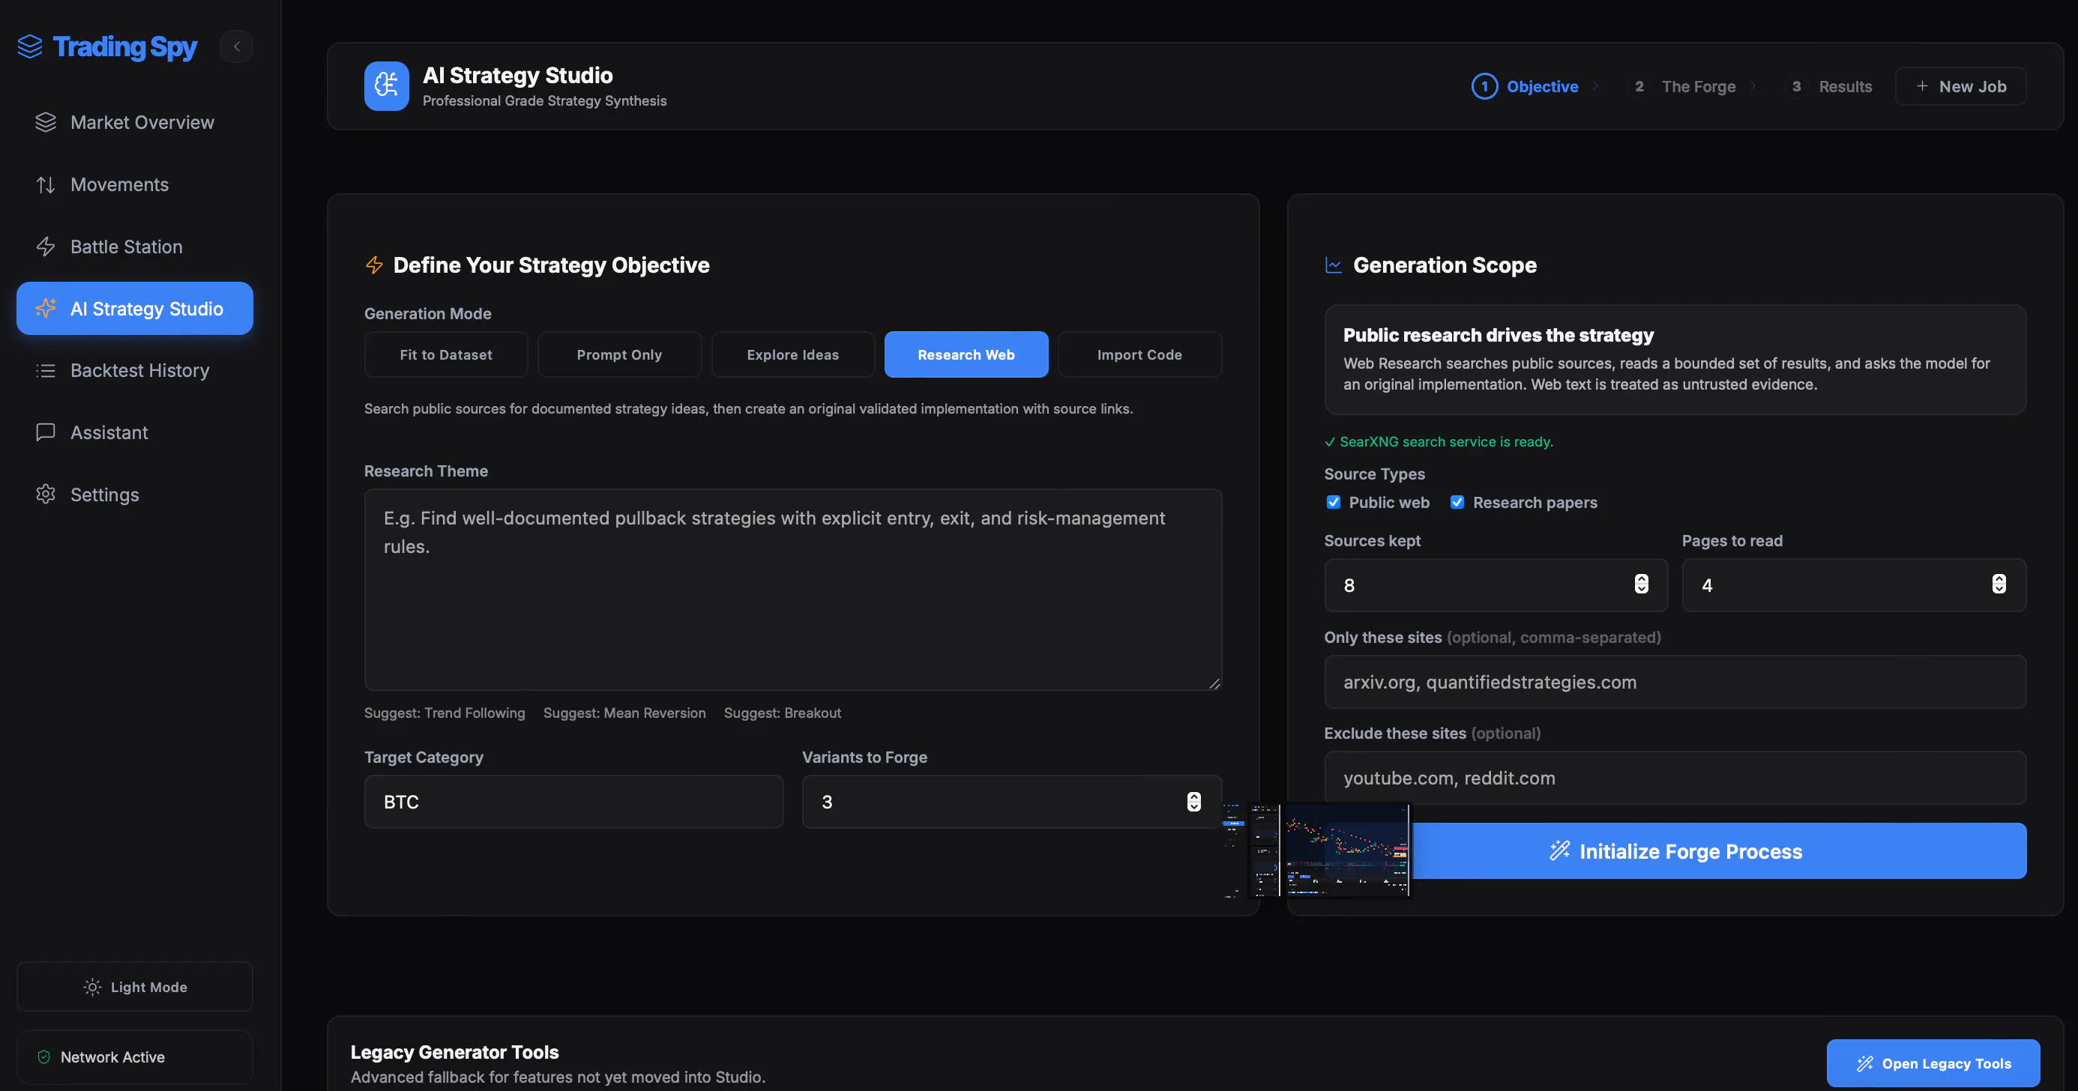Image resolution: width=2078 pixels, height=1091 pixels.
Task: Click the Variants to Forge number field
Action: tap(1011, 802)
